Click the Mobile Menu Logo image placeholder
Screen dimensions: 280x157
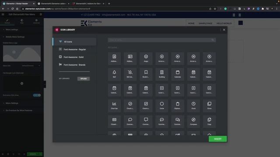coord(22,53)
